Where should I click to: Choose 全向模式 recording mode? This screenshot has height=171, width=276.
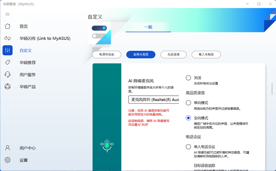[x=188, y=118]
